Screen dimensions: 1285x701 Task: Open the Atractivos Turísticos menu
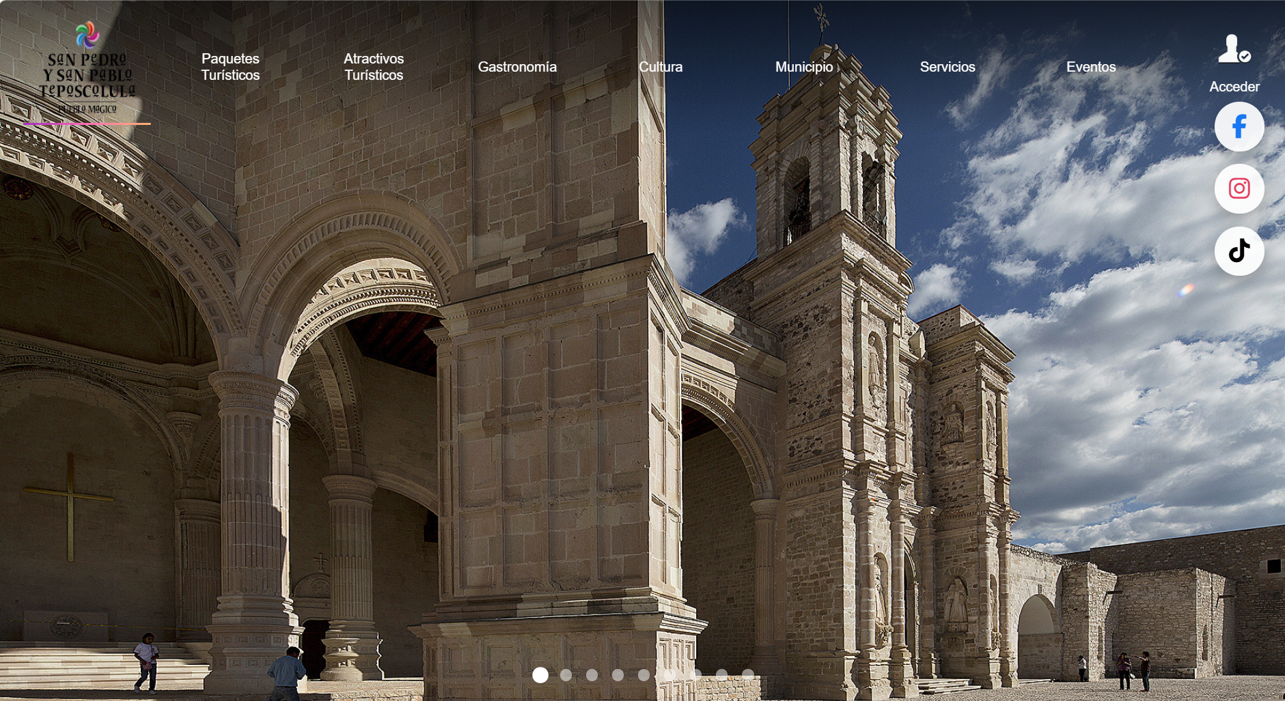374,67
